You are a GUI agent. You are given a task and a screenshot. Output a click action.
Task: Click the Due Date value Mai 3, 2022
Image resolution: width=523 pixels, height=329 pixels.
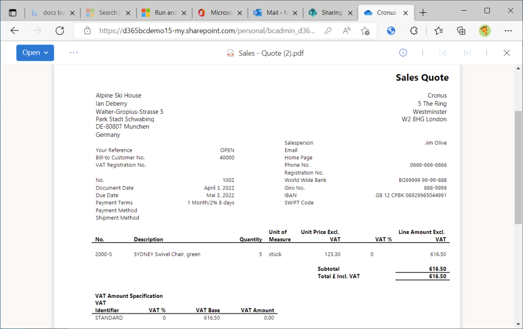point(220,195)
